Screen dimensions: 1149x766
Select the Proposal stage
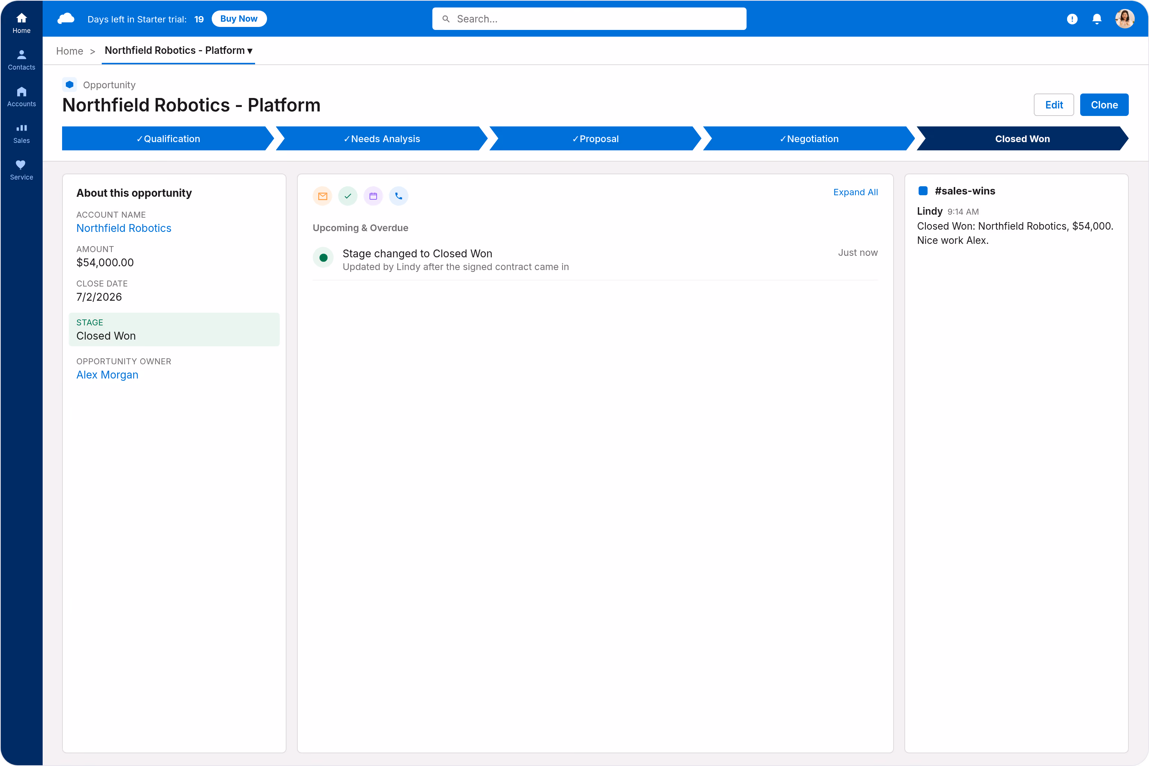(595, 139)
